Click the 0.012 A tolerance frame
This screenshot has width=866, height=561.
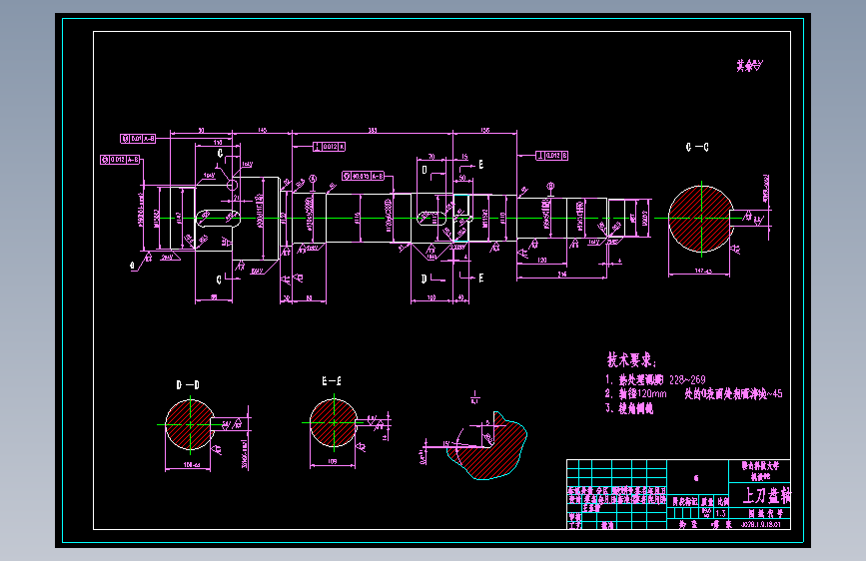330,147
